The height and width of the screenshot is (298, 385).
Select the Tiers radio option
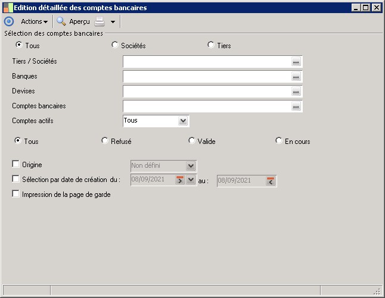pos(210,45)
